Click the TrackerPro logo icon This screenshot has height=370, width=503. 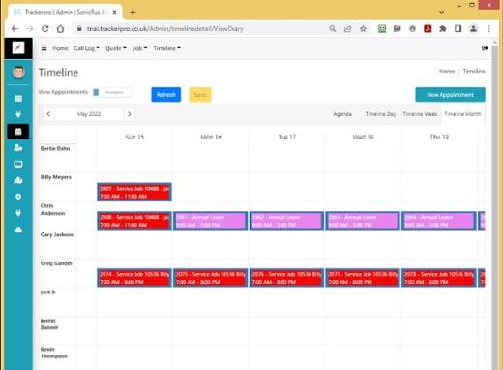tap(18, 48)
